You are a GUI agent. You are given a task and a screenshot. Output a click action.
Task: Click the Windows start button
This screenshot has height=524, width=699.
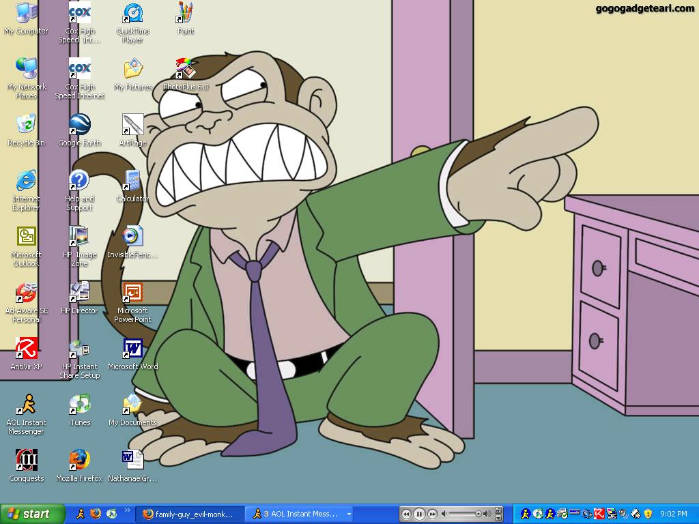32,514
